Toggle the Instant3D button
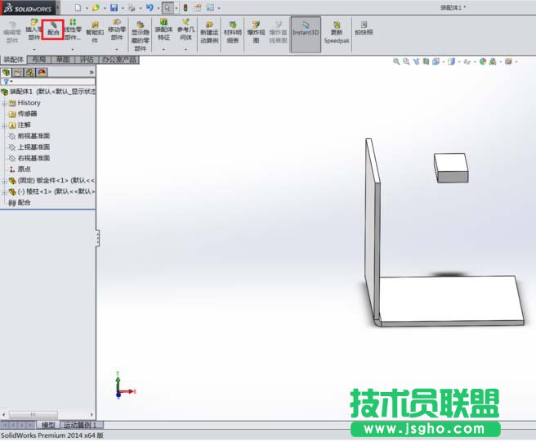The image size is (536, 442). 306,34
